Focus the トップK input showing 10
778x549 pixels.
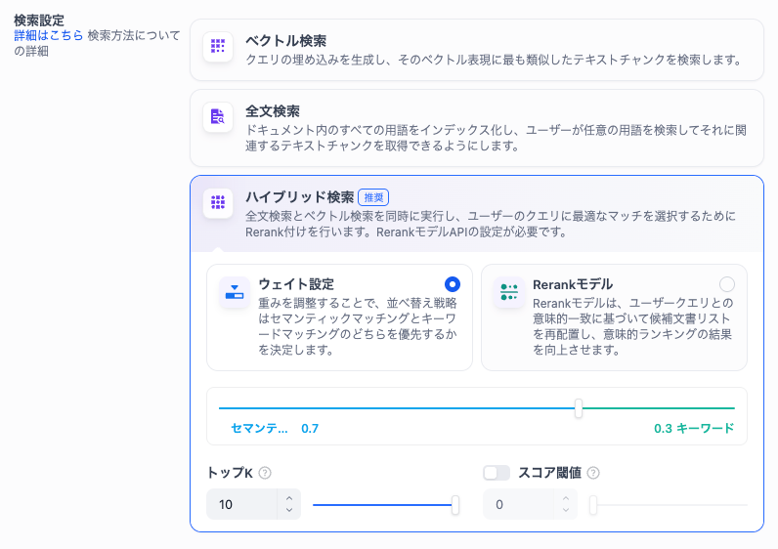coord(242,504)
